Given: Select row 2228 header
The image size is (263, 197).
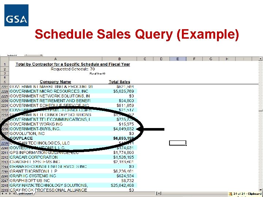Looking at the screenshot, I should point(4,91).
